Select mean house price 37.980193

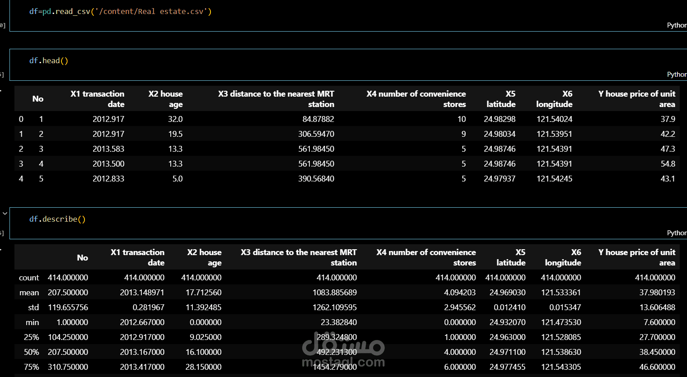pyautogui.click(x=657, y=293)
